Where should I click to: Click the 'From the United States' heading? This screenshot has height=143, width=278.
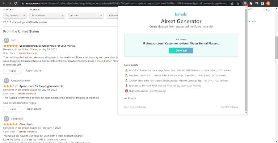(x=21, y=32)
